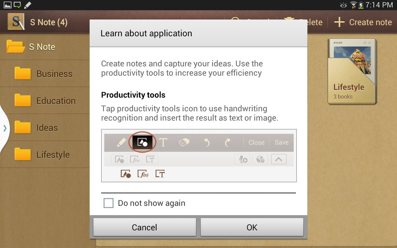This screenshot has height=248, width=397.
Task: Click the faded handwriting-to-text icon
Action: pos(150,159)
